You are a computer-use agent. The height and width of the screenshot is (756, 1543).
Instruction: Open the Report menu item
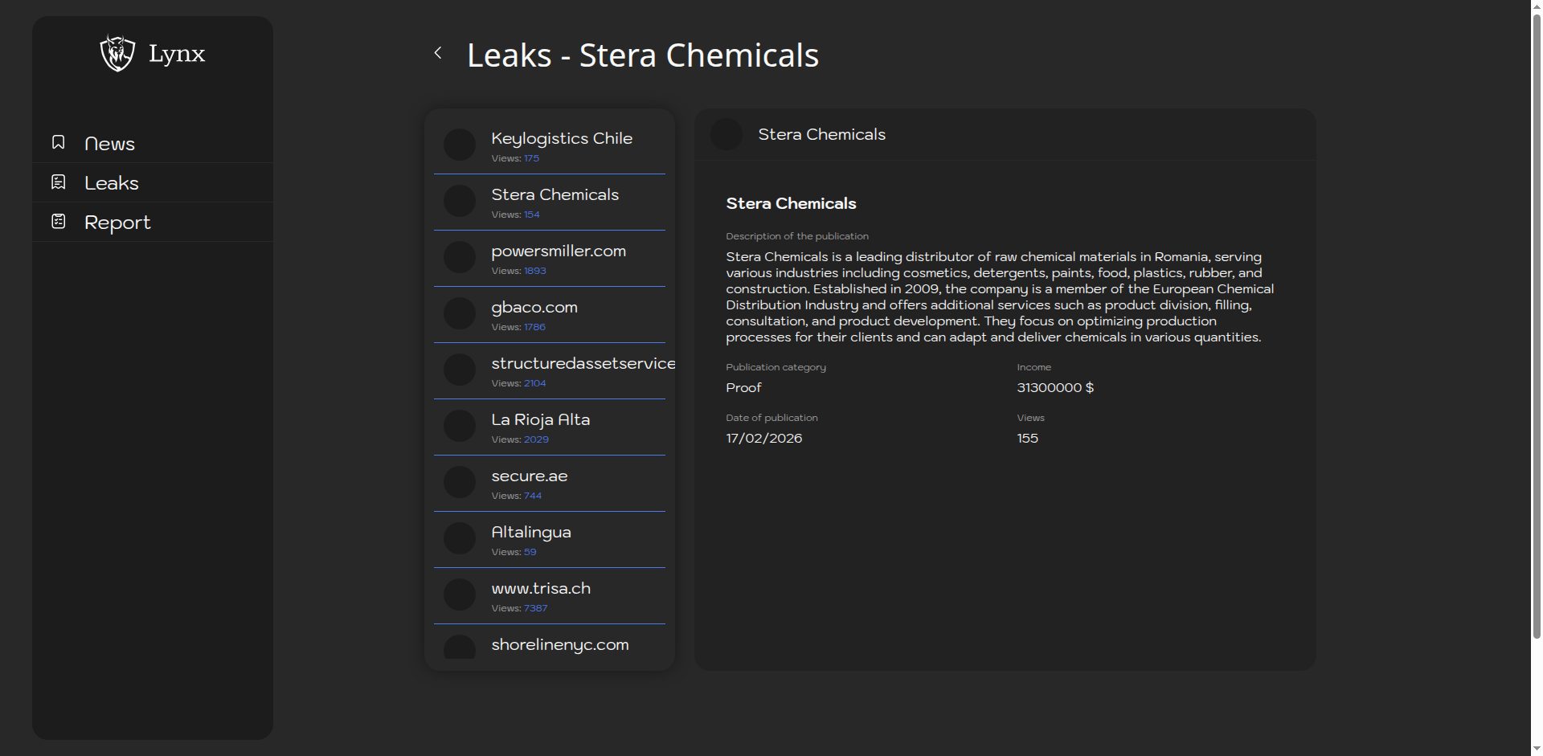(x=117, y=223)
